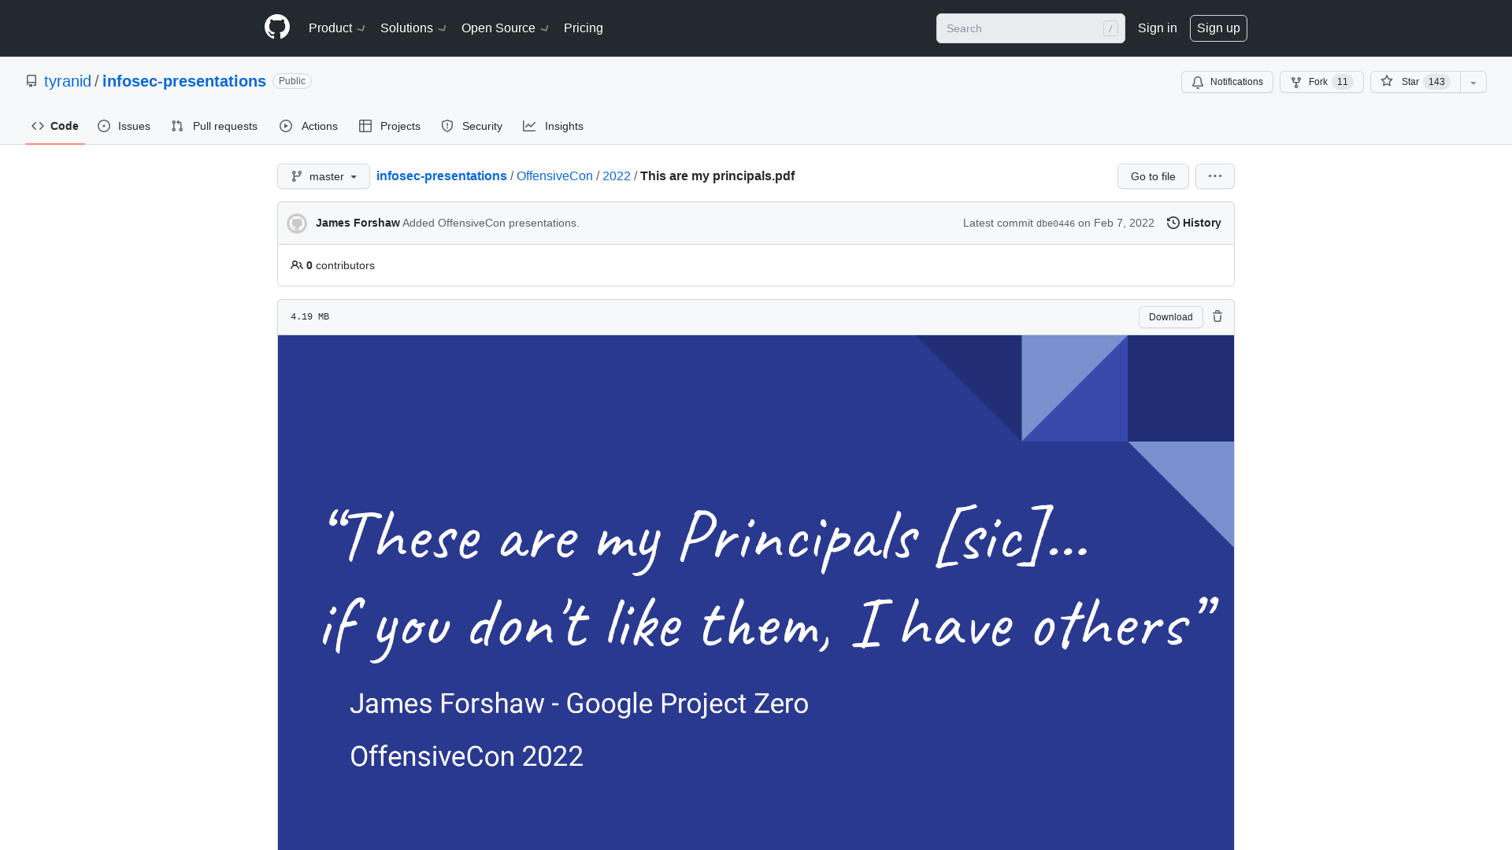Click the star count 143
1512x850 pixels.
(x=1436, y=82)
